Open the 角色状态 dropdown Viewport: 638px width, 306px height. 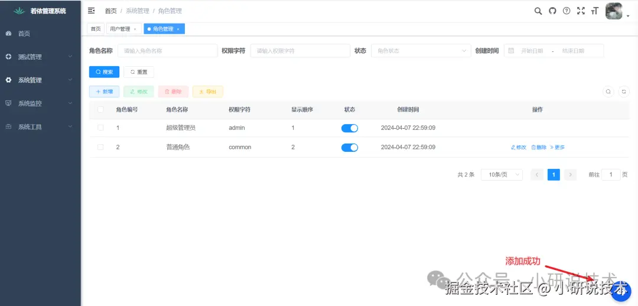pos(421,51)
